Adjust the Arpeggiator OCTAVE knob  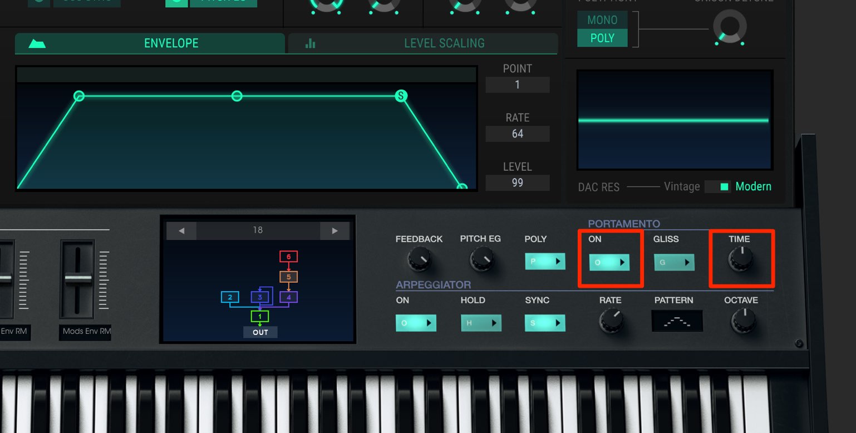point(743,321)
